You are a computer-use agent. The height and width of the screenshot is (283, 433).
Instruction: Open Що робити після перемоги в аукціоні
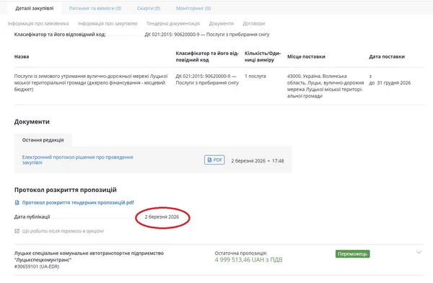coord(63,231)
